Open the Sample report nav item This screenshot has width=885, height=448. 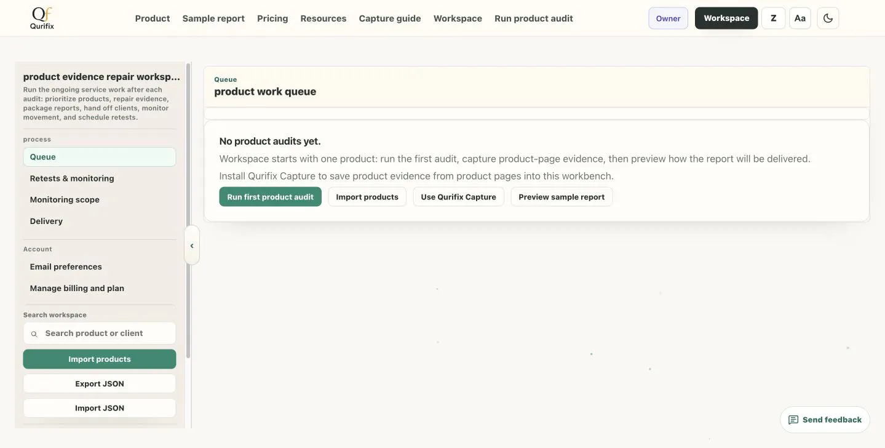213,18
